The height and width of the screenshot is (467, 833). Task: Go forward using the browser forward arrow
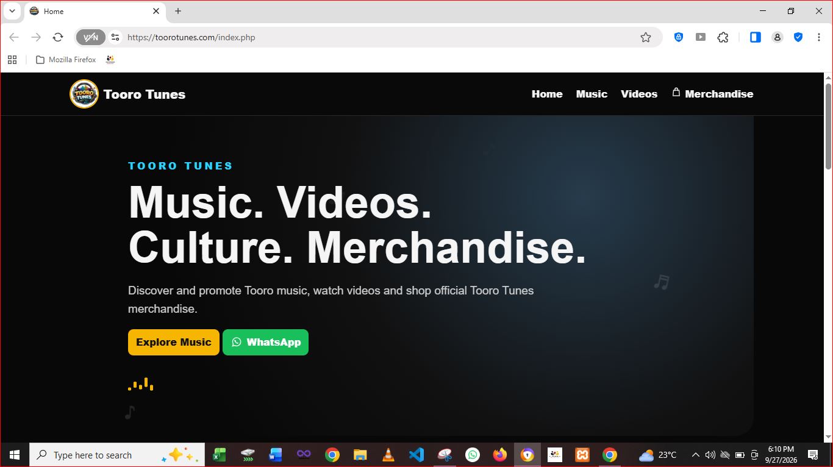[36, 37]
